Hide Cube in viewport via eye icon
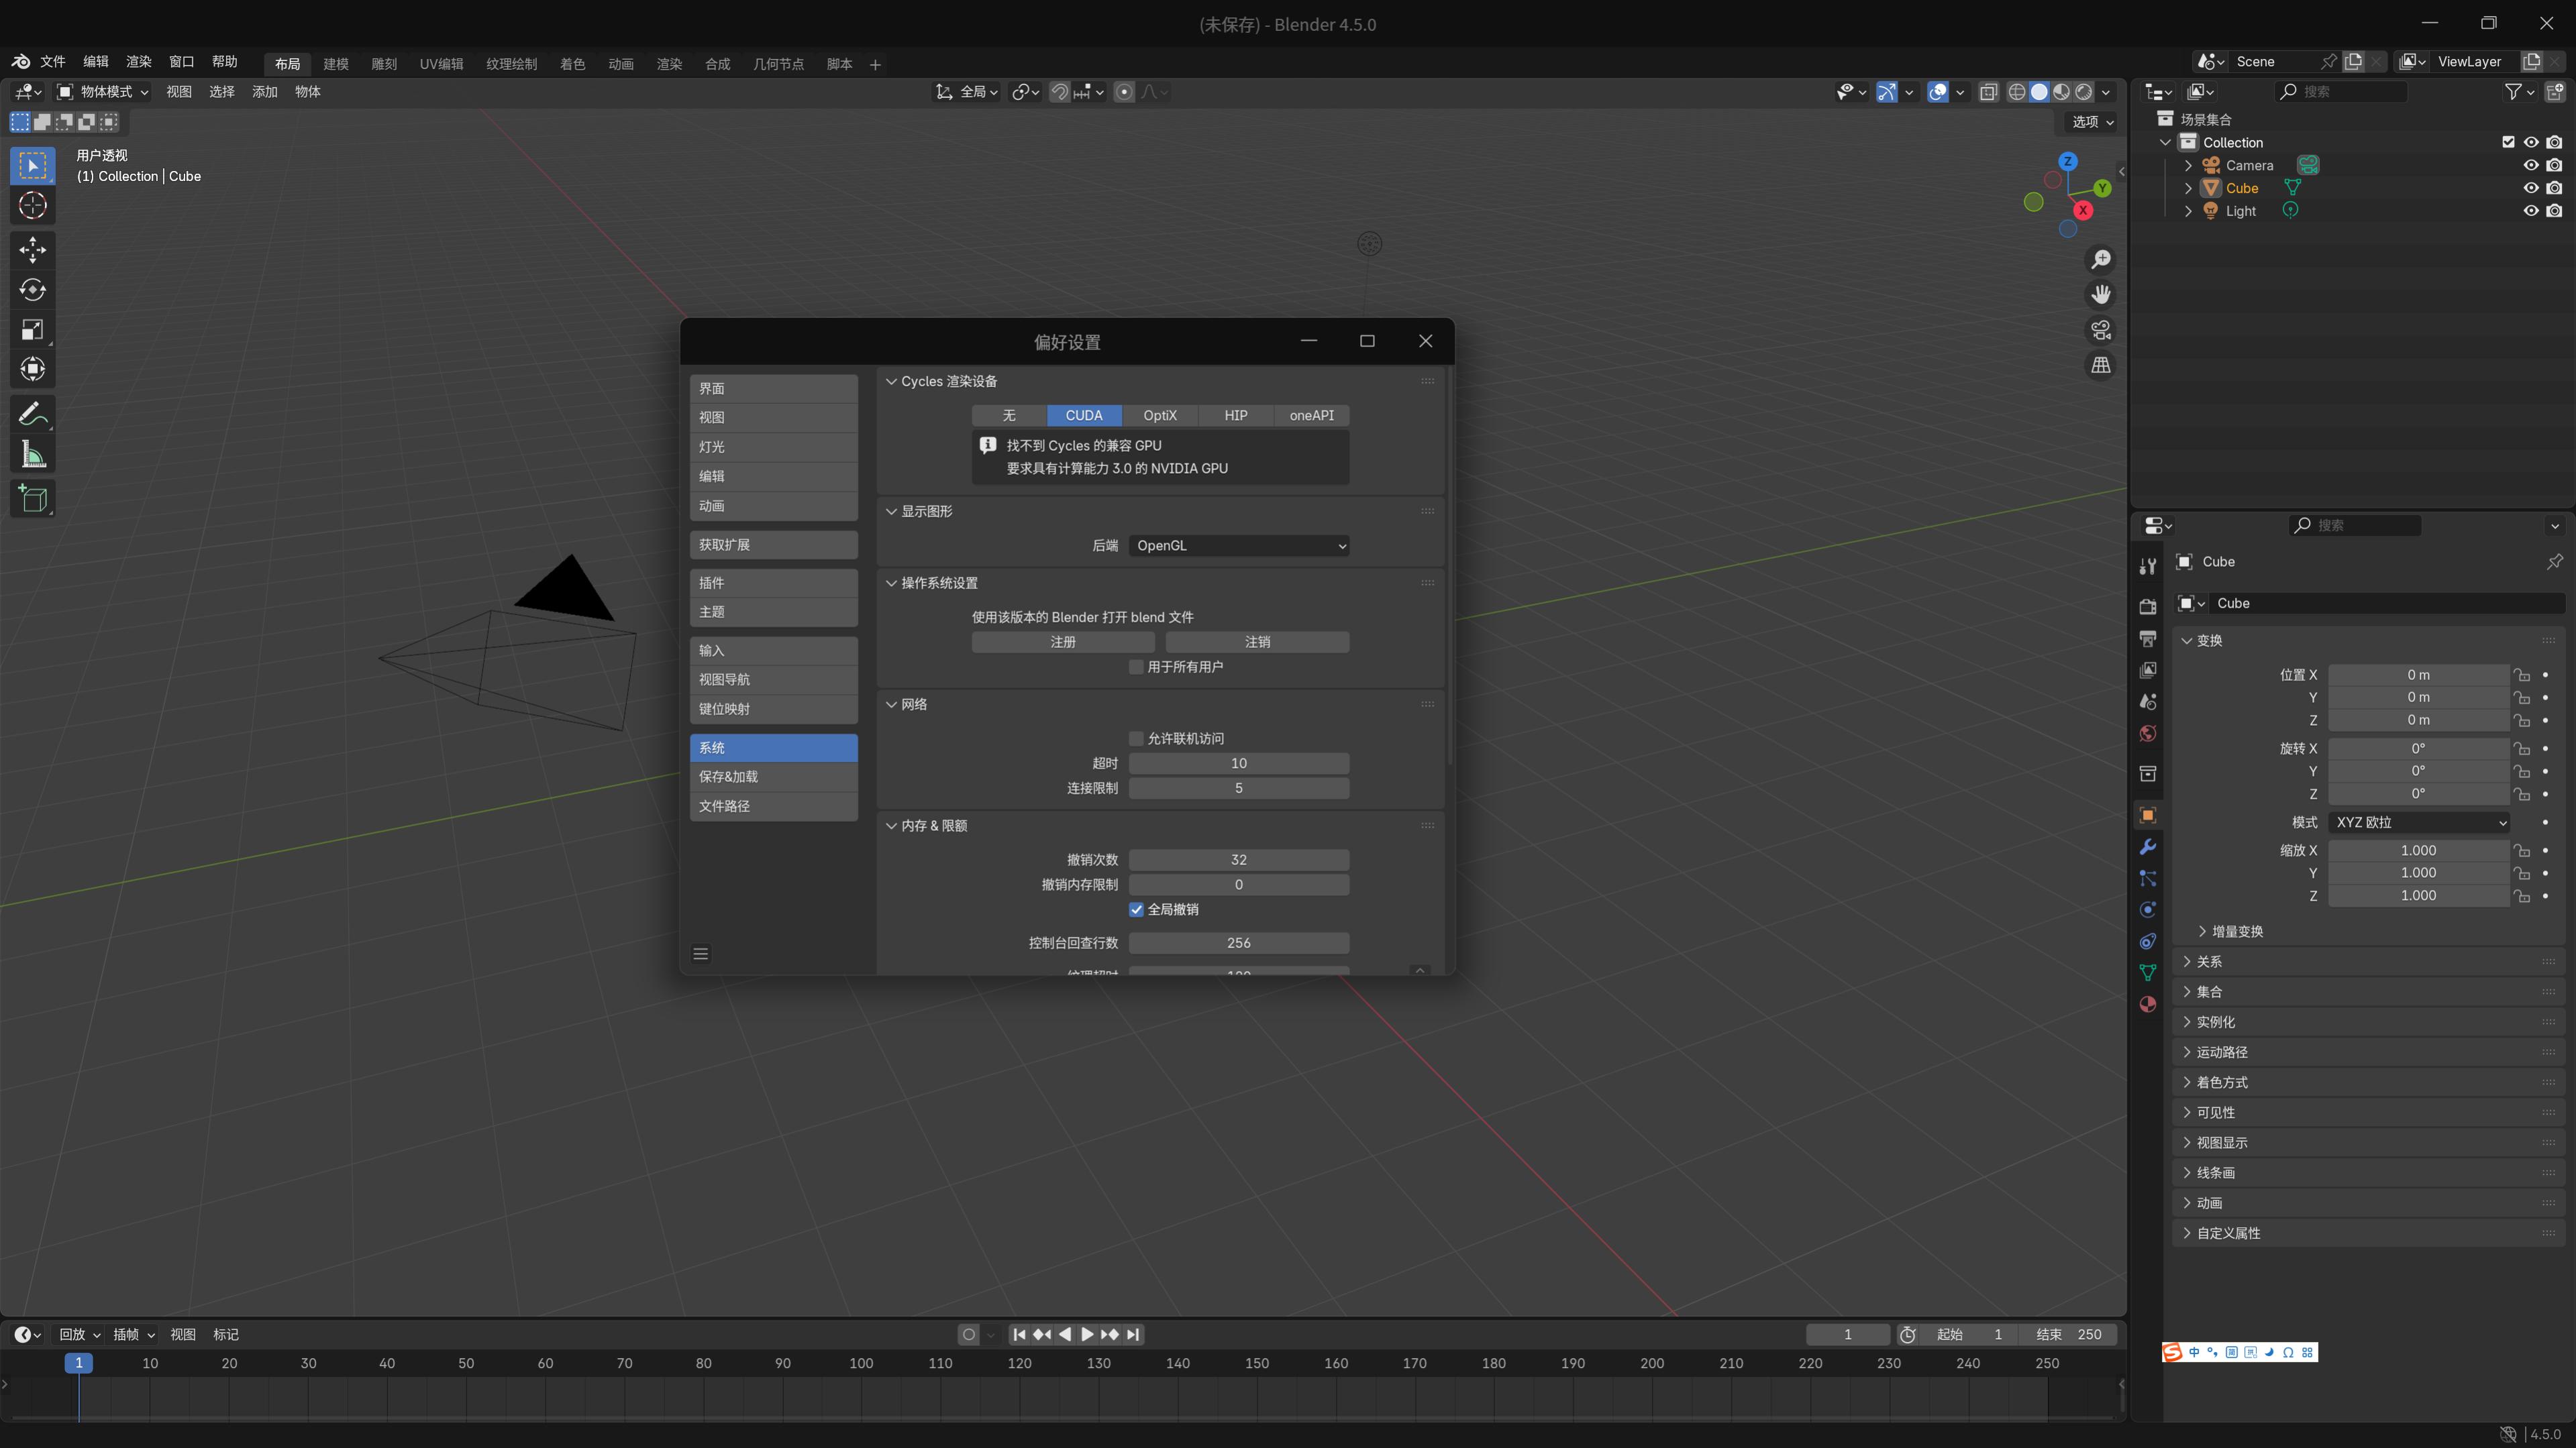Viewport: 2576px width, 1448px height. pyautogui.click(x=2531, y=188)
